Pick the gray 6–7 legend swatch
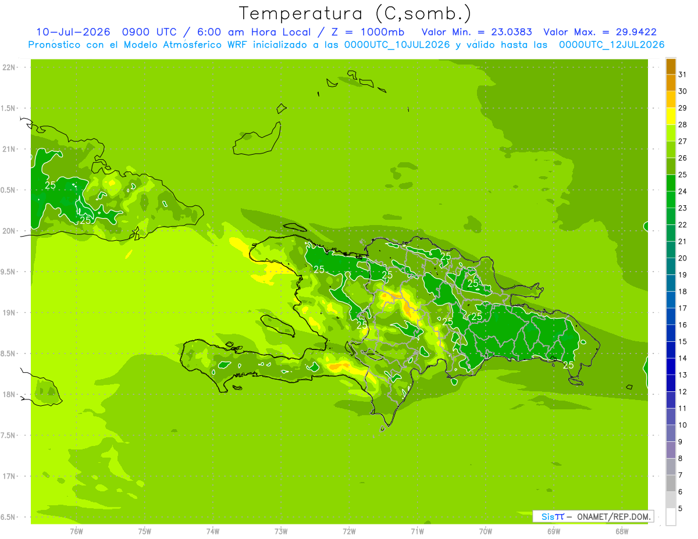Screen dimensions: 698x539 (671, 483)
